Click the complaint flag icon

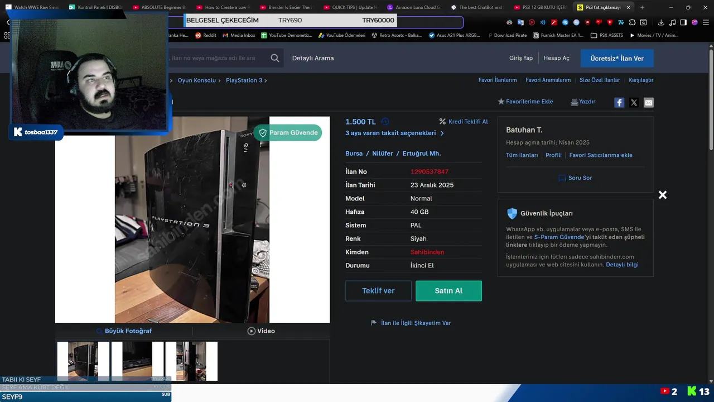[x=374, y=323]
